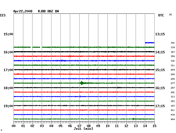Click minute tick label "13"
176x133 pixels.
pos(136,126)
